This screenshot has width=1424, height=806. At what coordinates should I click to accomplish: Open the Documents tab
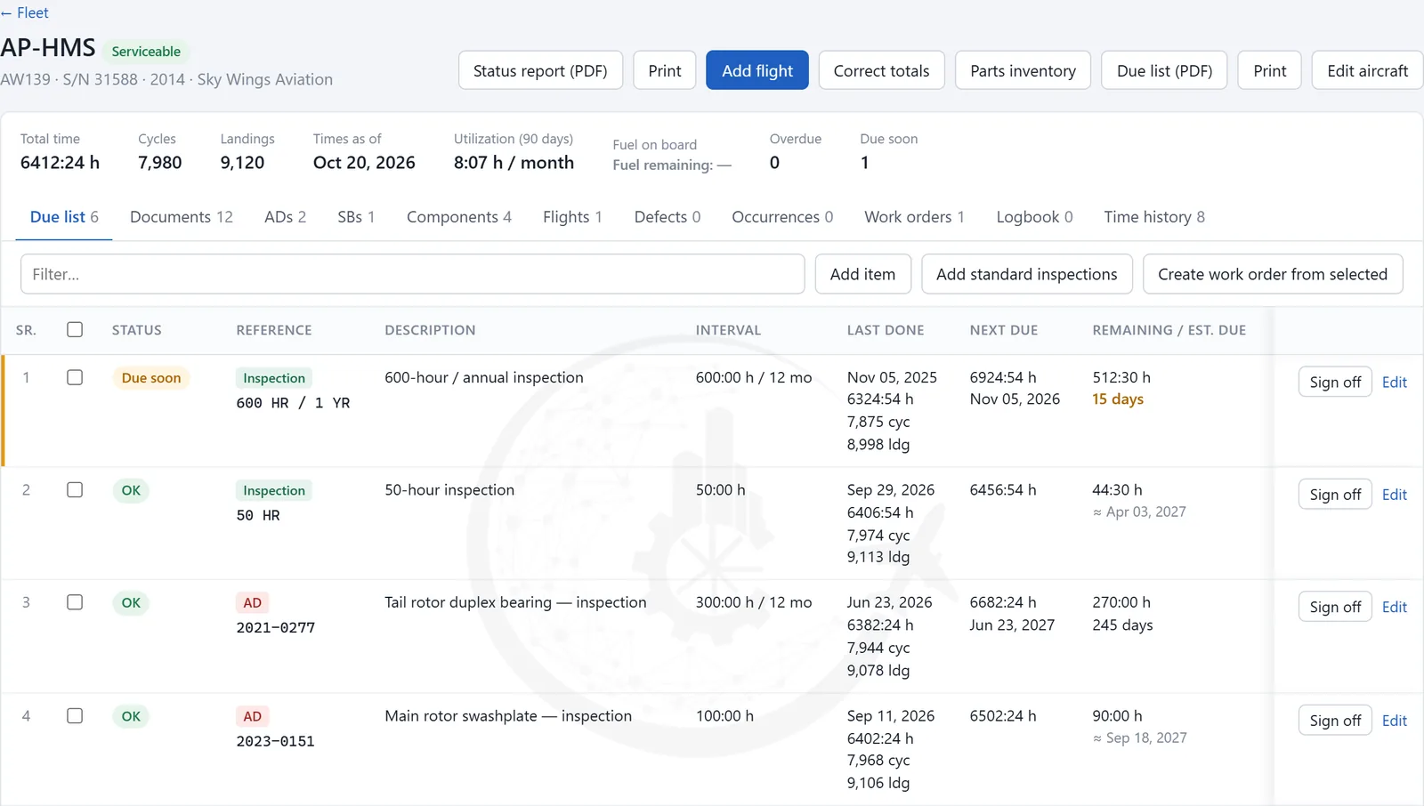point(182,217)
